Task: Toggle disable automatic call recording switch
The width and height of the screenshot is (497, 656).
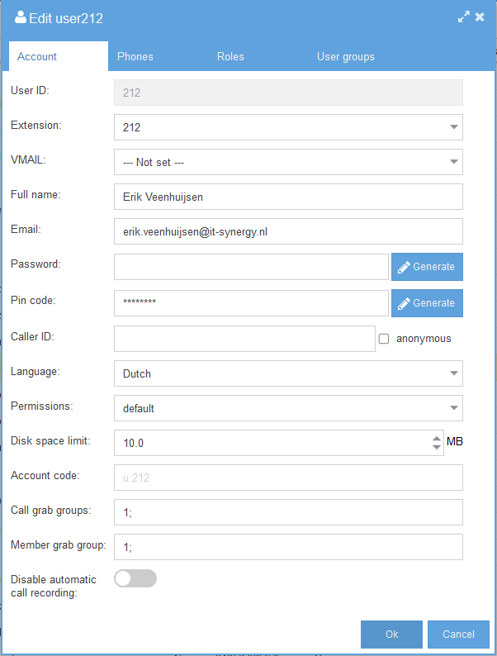Action: [135, 578]
